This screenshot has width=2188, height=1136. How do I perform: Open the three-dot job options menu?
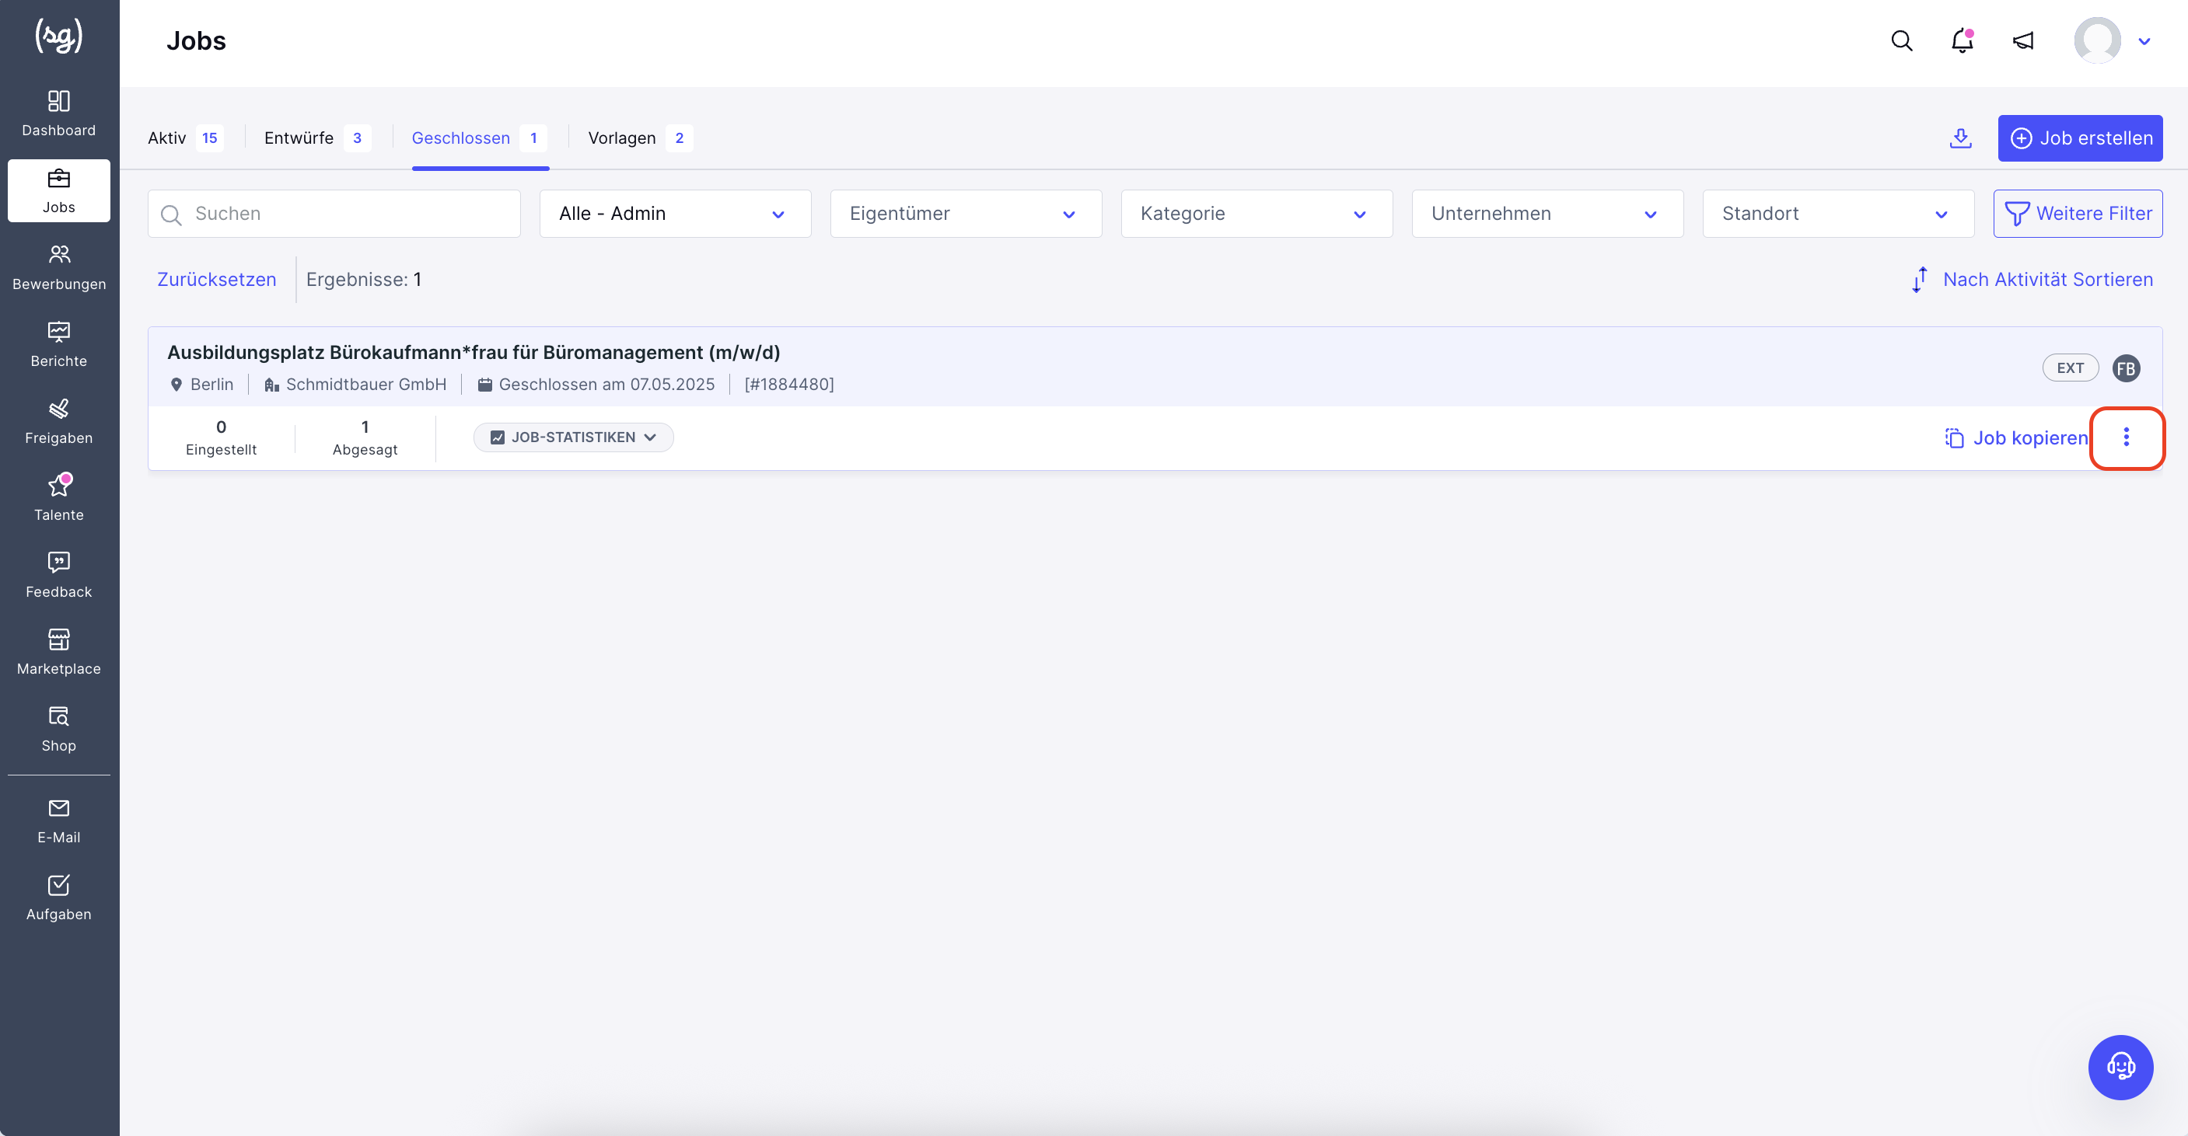point(2127,437)
